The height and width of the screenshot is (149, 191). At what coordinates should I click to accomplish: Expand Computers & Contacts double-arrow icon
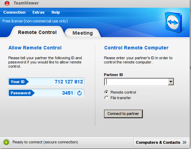(x=184, y=142)
